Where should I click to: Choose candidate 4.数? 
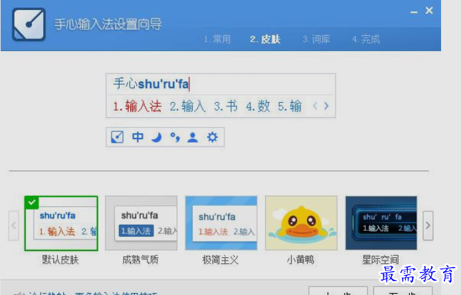click(258, 106)
